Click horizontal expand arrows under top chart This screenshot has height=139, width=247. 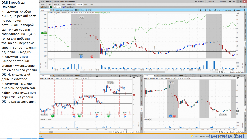click(217, 72)
